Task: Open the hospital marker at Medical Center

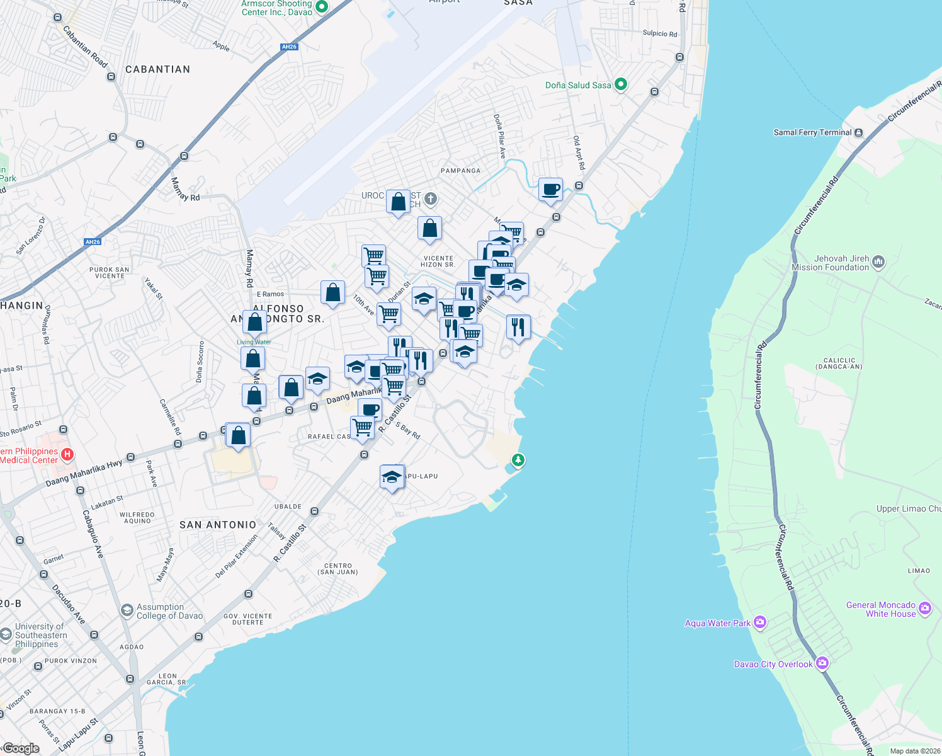Action: tap(67, 454)
